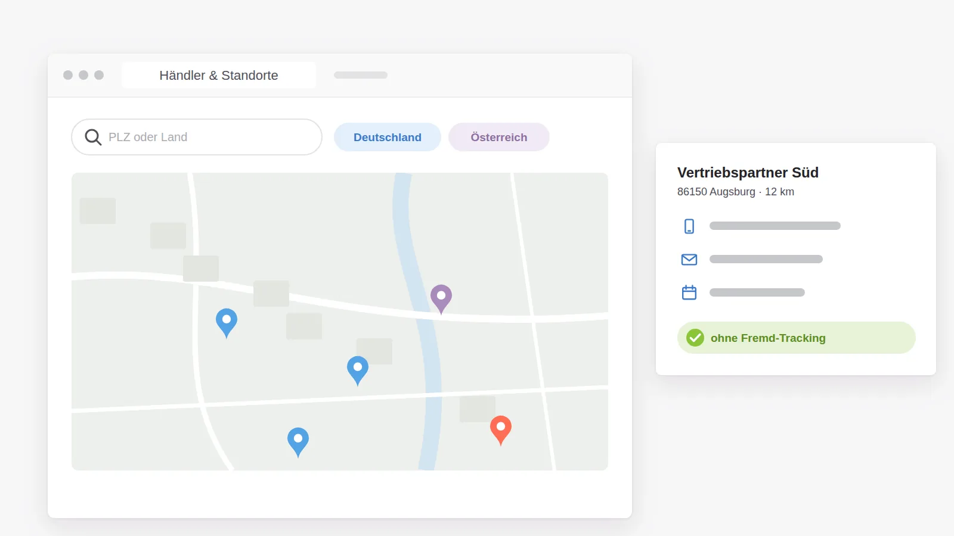The width and height of the screenshot is (954, 536).
Task: Click the purple map pin
Action: [x=441, y=299]
